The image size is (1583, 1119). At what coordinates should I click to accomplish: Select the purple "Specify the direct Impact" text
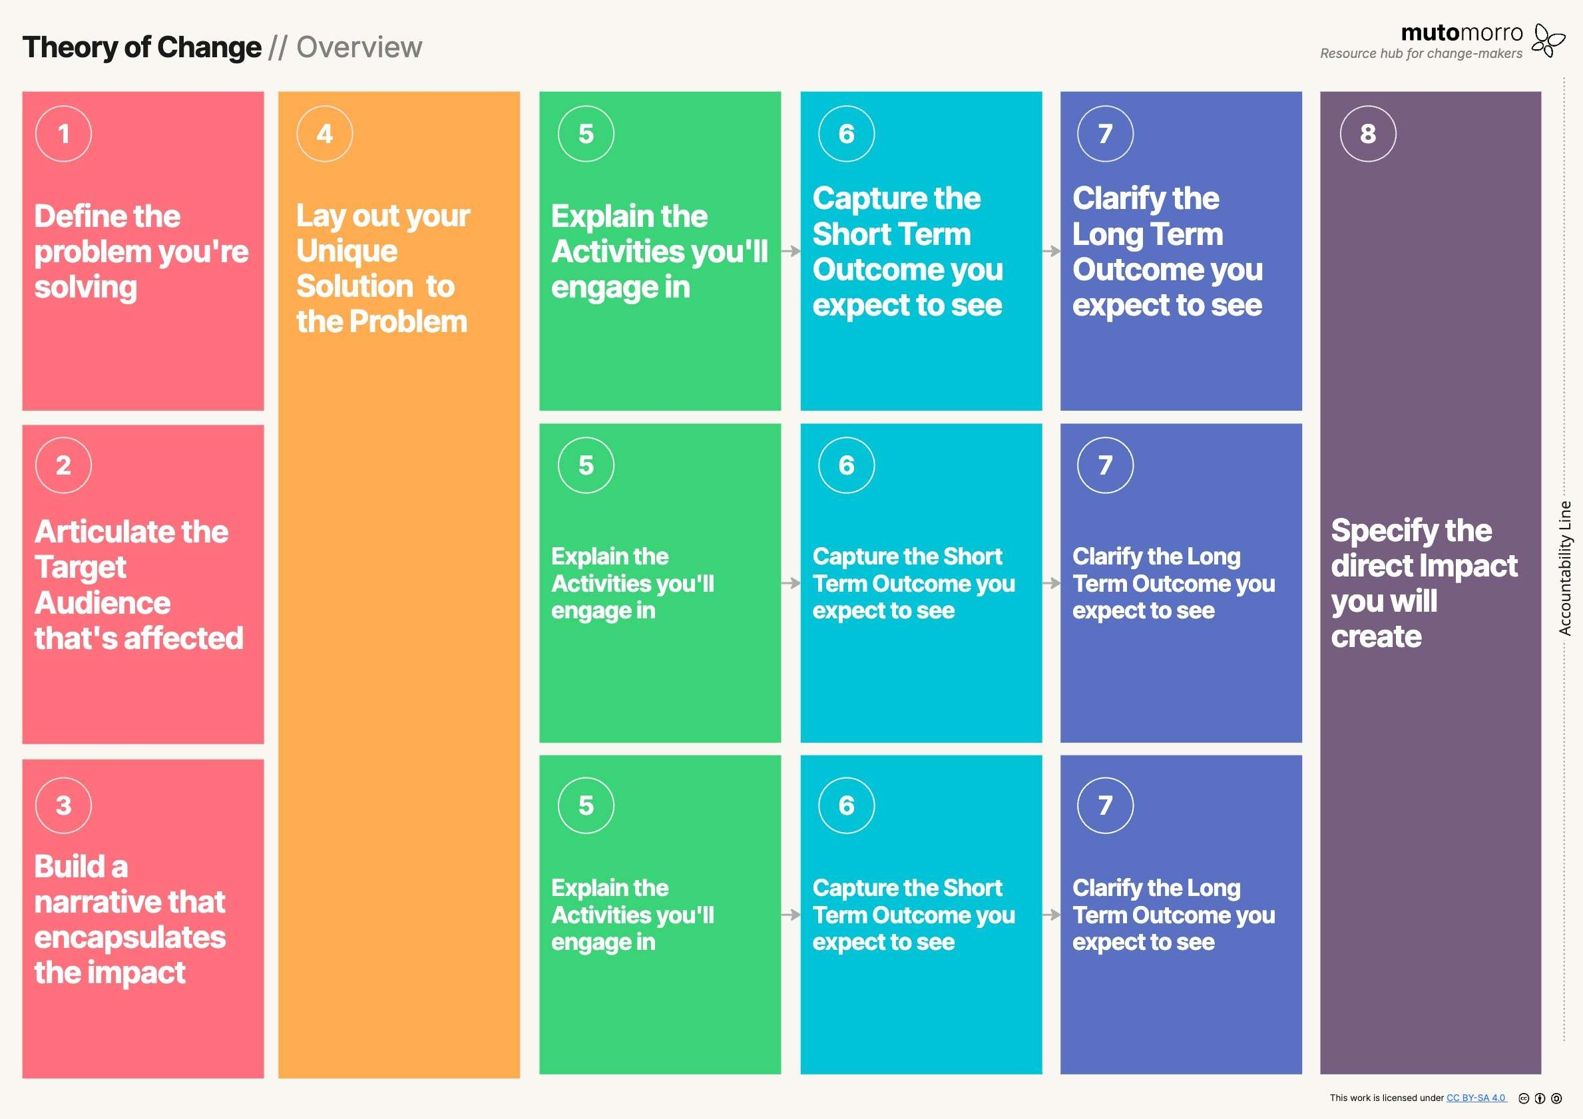1424,583
